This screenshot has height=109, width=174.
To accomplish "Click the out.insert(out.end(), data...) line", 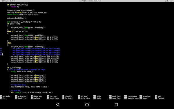I will (29, 87).
